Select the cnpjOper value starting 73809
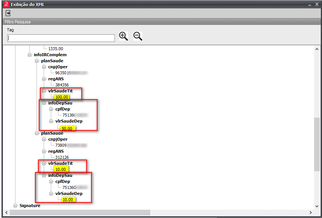Image resolution: width=322 pixels, height=218 pixels. (72, 146)
